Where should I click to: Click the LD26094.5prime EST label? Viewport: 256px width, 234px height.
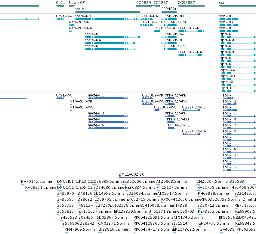coord(142,194)
